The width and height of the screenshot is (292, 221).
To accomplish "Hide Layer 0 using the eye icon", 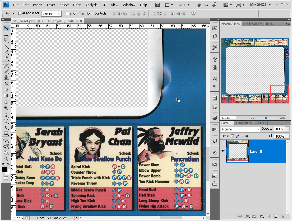I will click(223, 151).
